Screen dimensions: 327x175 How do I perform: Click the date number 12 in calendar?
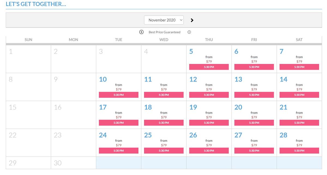pyautogui.click(x=193, y=79)
